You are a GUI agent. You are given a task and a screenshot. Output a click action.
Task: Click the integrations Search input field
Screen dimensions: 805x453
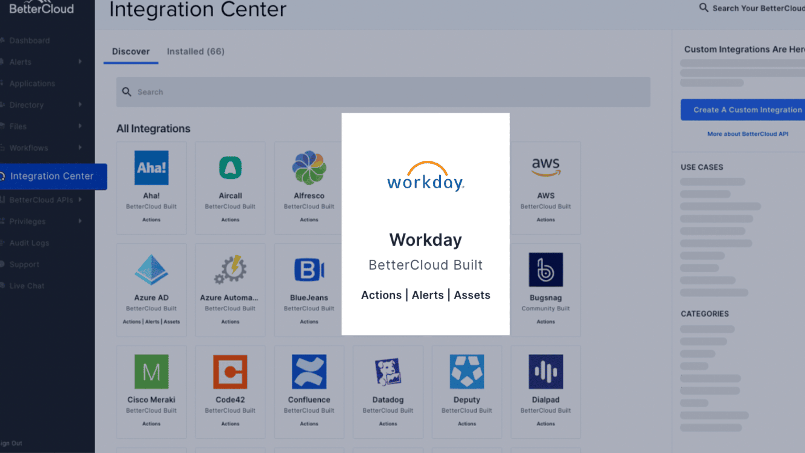tap(383, 92)
